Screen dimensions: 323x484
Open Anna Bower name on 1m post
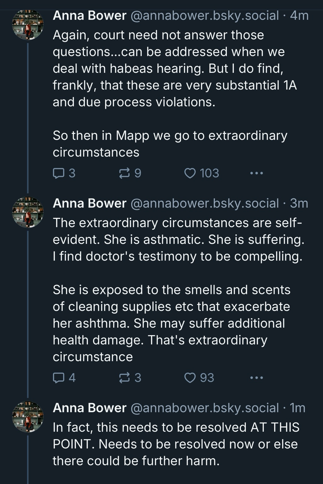click(90, 408)
